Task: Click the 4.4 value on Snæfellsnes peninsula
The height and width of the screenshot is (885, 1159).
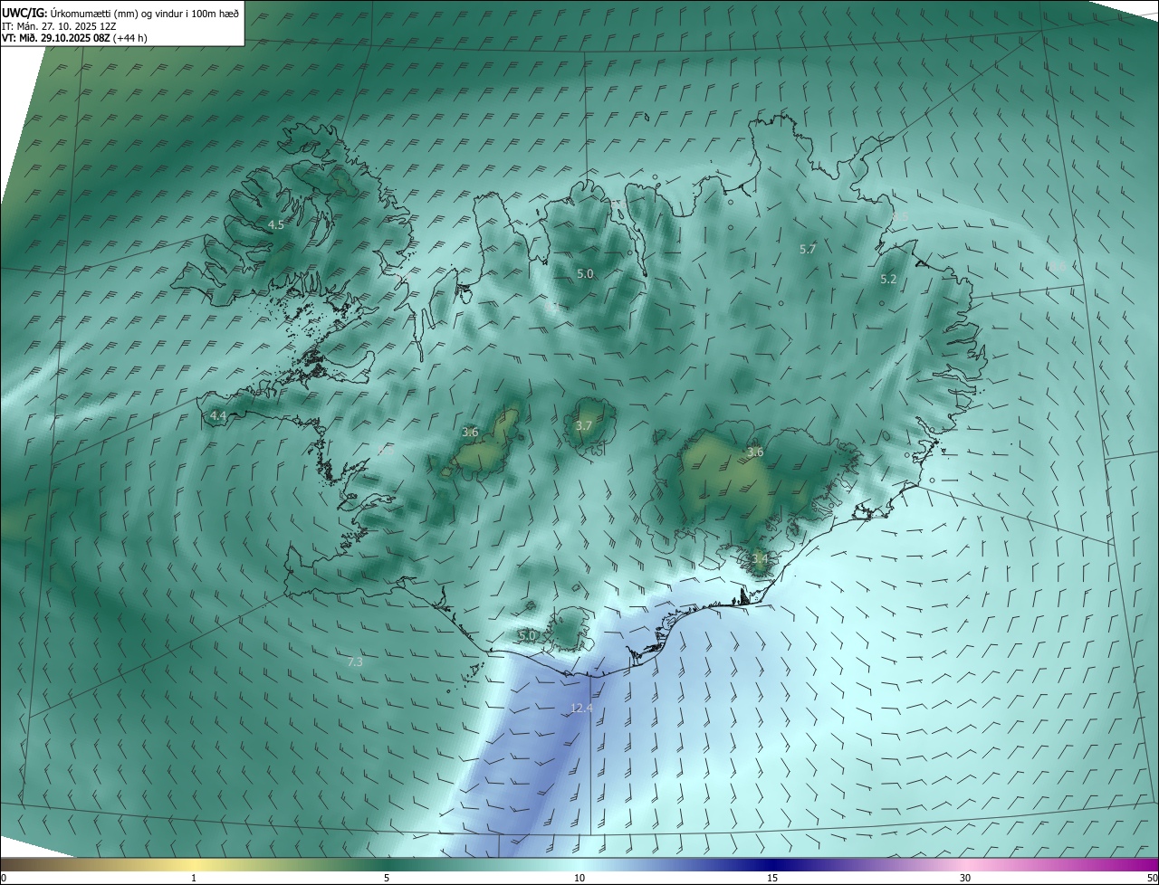Action: 217,415
